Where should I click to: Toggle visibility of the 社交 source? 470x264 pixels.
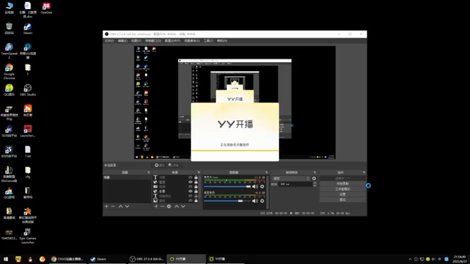(190, 182)
